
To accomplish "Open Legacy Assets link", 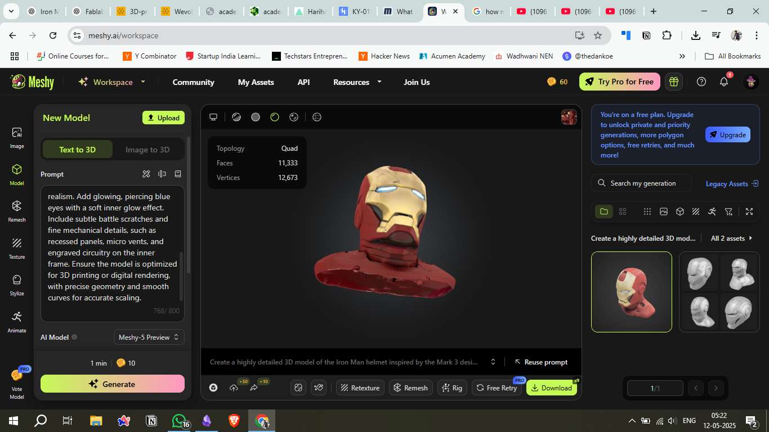I will coord(732,183).
